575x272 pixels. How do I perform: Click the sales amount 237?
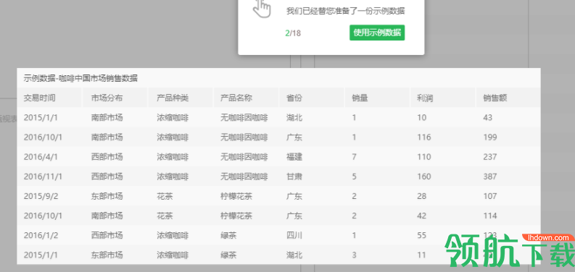(x=490, y=157)
